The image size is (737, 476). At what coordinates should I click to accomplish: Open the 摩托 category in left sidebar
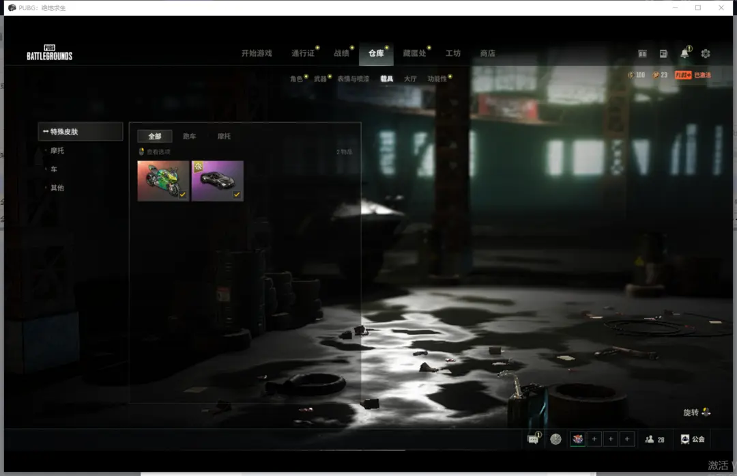click(57, 150)
